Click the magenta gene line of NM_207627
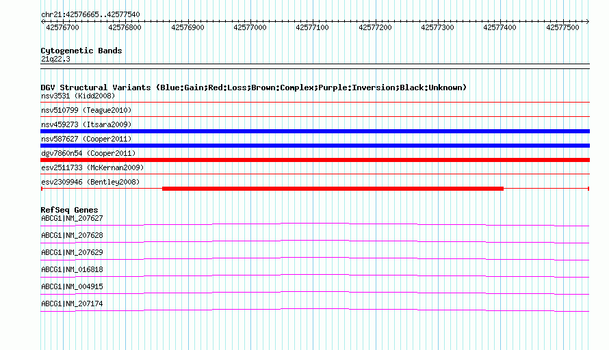 click(x=315, y=223)
